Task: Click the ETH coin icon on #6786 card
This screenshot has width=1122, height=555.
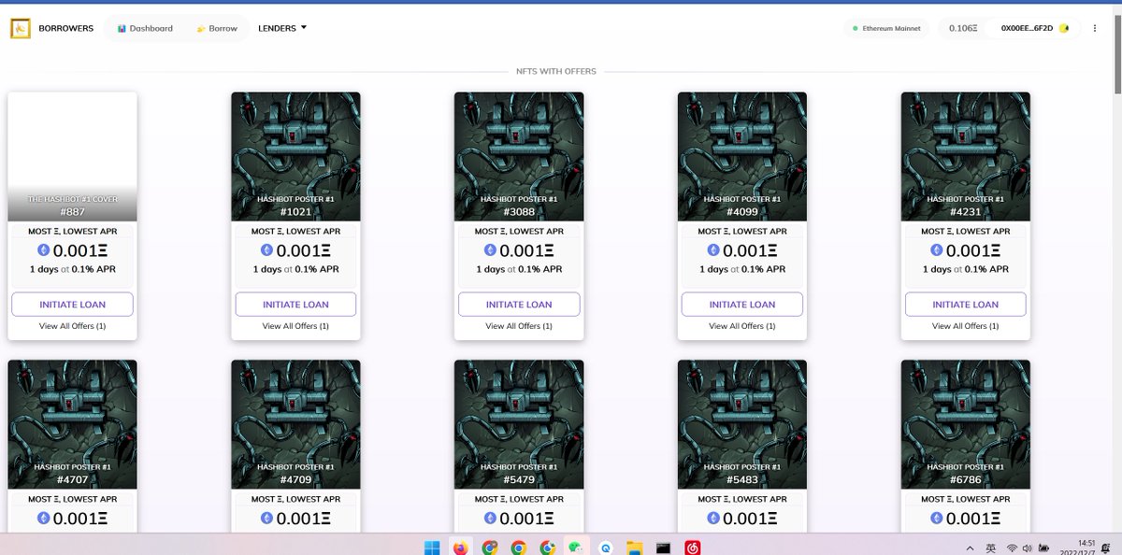Action: [x=937, y=519]
